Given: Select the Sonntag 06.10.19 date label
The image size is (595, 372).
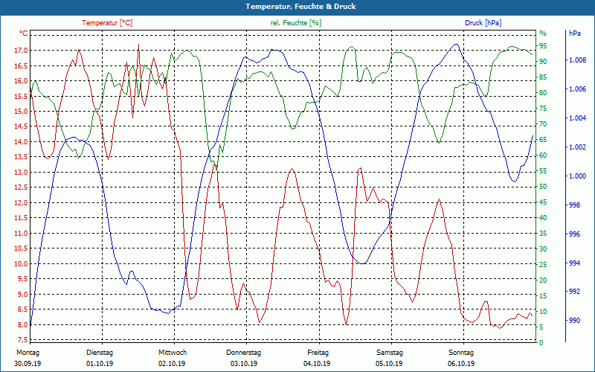Looking at the screenshot, I should (x=461, y=358).
